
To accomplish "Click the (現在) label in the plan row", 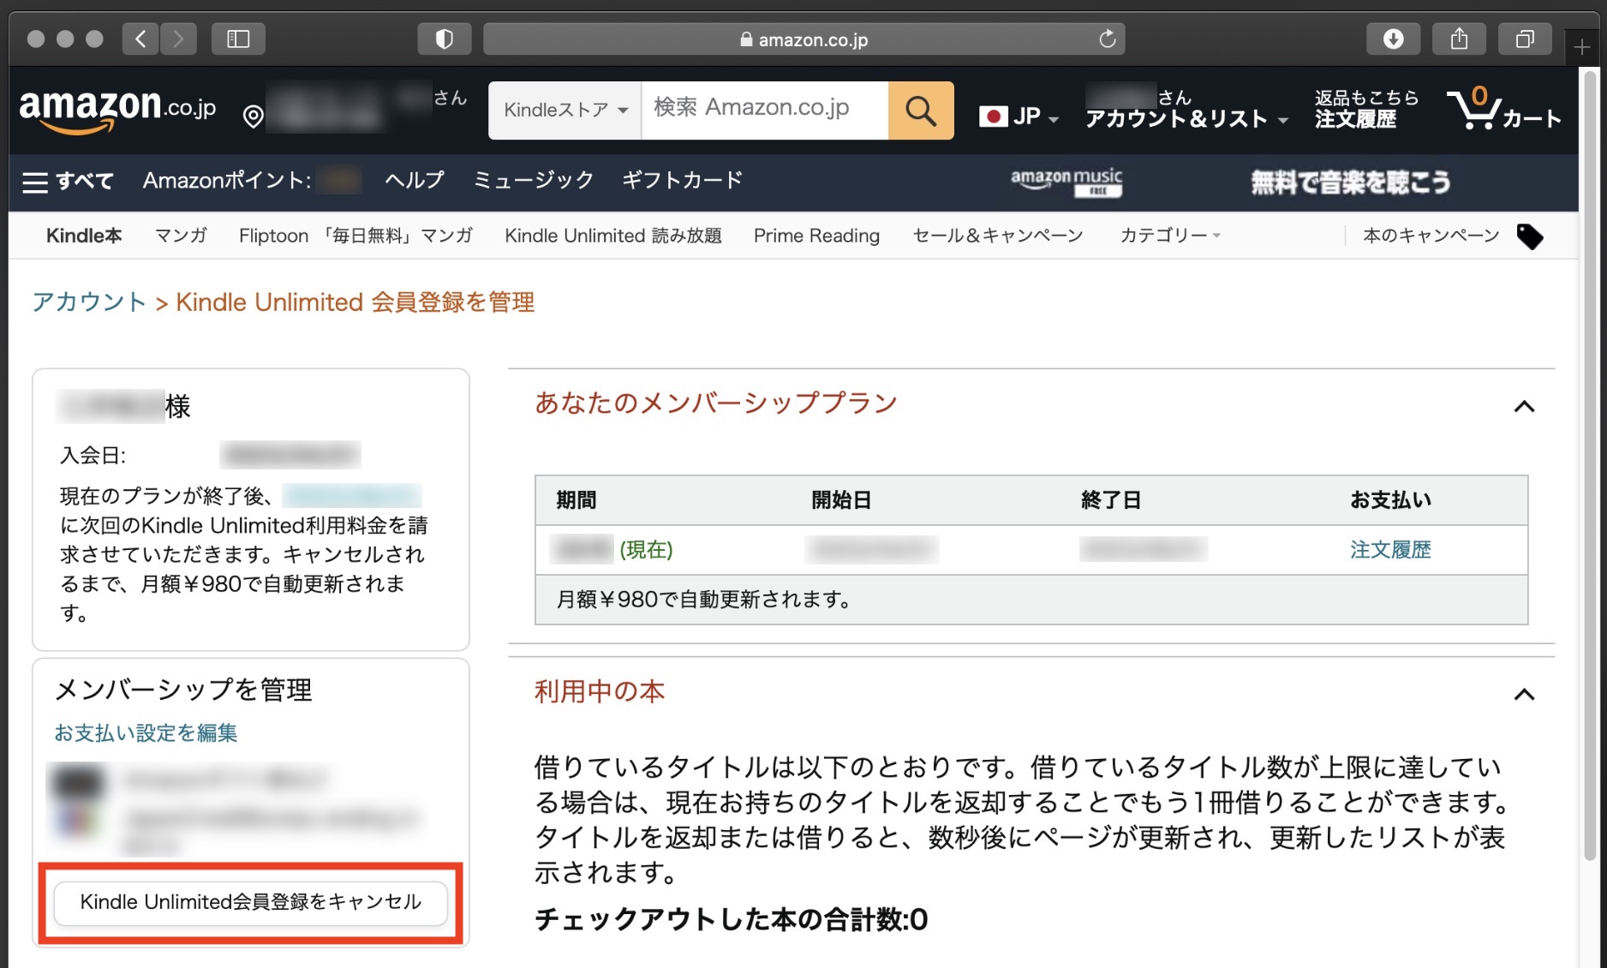I will tap(647, 550).
